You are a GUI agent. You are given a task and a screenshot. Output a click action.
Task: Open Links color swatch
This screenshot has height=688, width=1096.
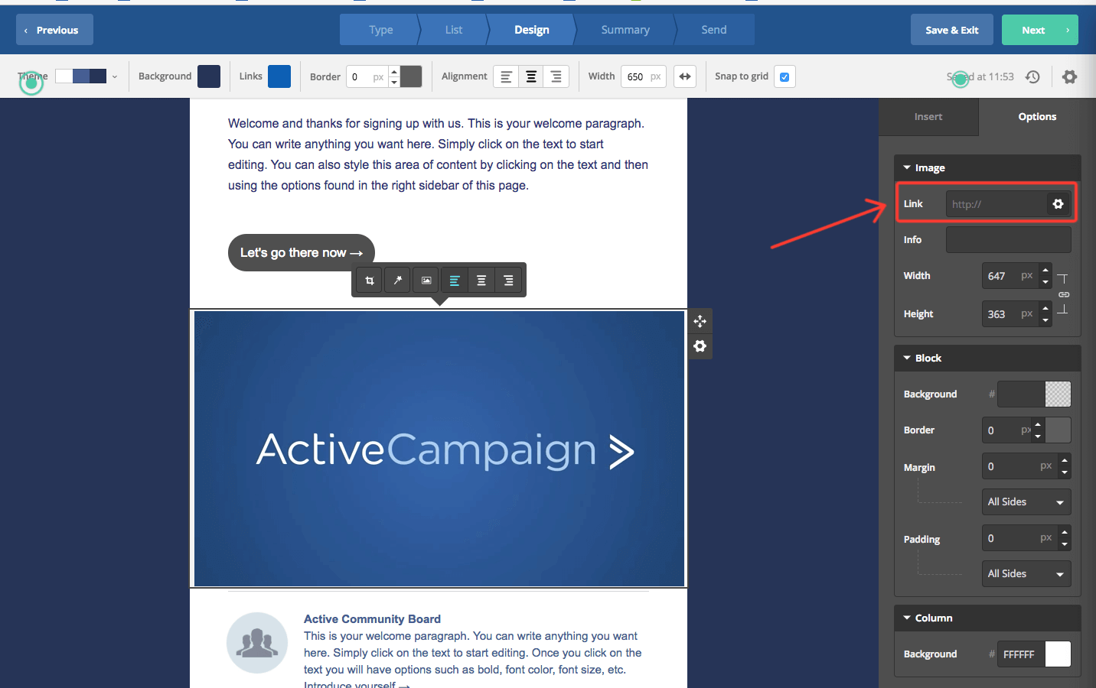point(279,76)
